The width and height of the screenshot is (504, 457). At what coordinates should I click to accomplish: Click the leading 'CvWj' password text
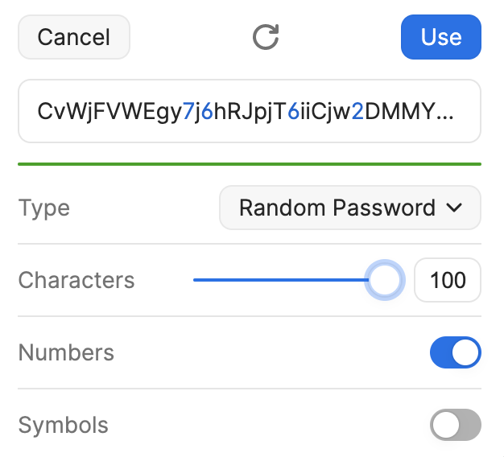tap(60, 111)
